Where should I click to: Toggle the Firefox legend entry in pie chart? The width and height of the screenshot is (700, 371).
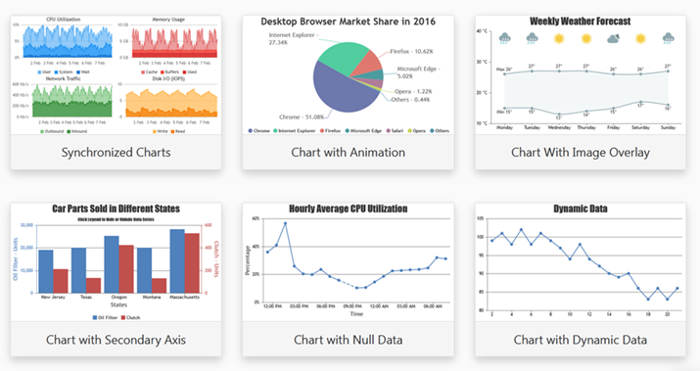(x=330, y=131)
